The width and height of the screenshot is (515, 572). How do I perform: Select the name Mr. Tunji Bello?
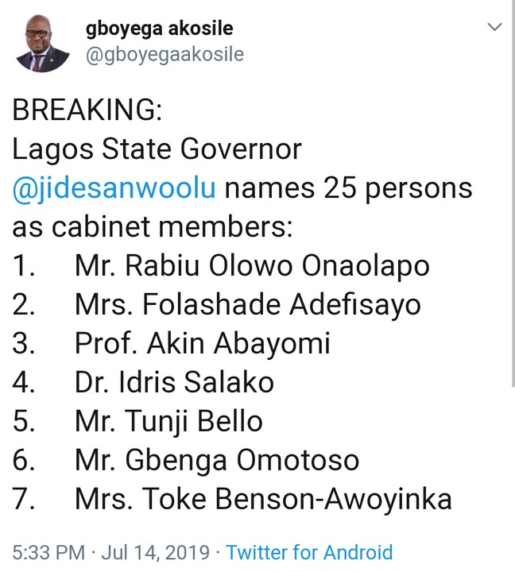click(x=168, y=421)
